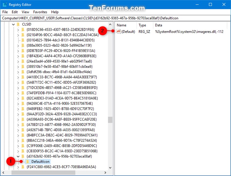This screenshot has width=231, height=176.
Task: Open the View menu
Action: pyautogui.click(x=25, y=12)
